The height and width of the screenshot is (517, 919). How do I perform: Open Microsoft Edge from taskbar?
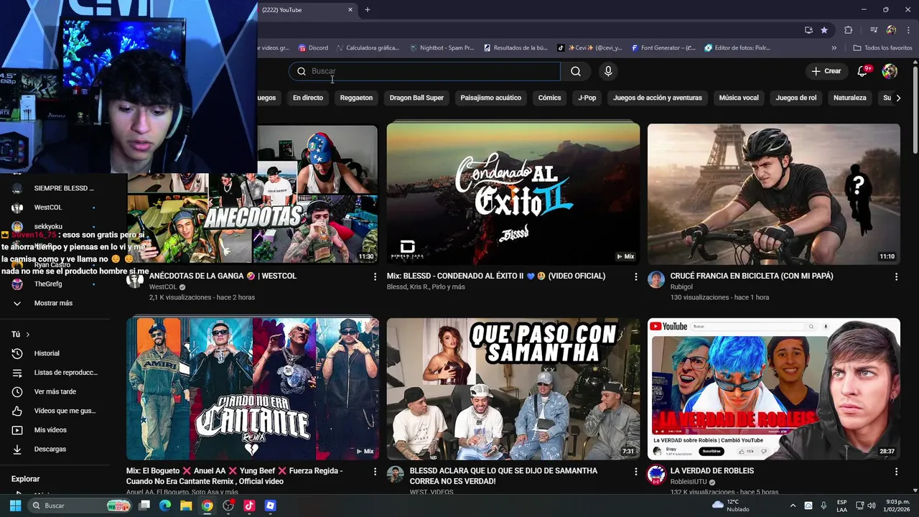(165, 506)
